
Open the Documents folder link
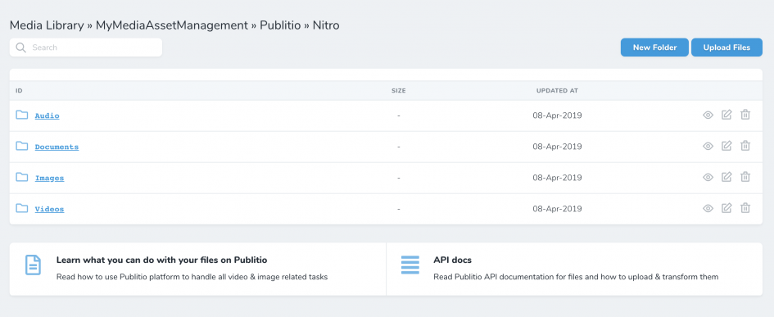(x=57, y=147)
